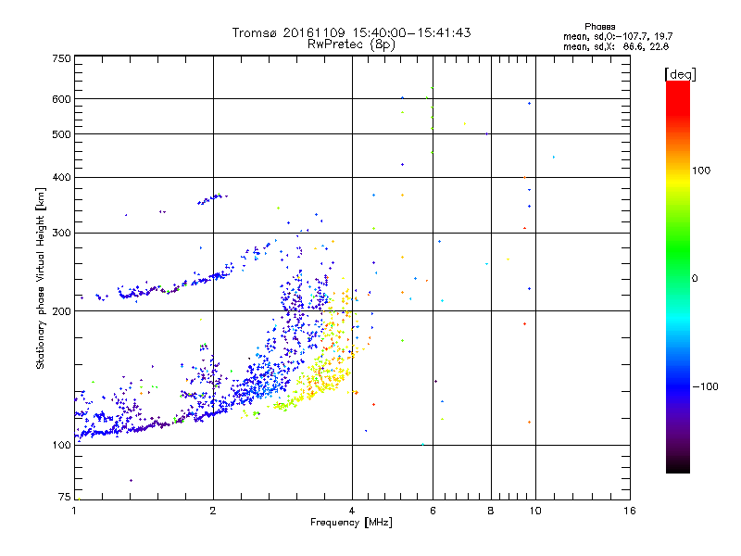Click the '200' y-axis tick label
The image size is (741, 556).
62,311
